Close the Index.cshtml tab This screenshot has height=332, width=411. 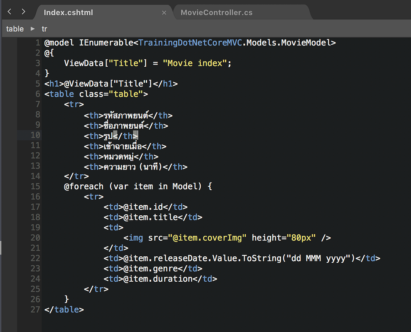click(164, 12)
